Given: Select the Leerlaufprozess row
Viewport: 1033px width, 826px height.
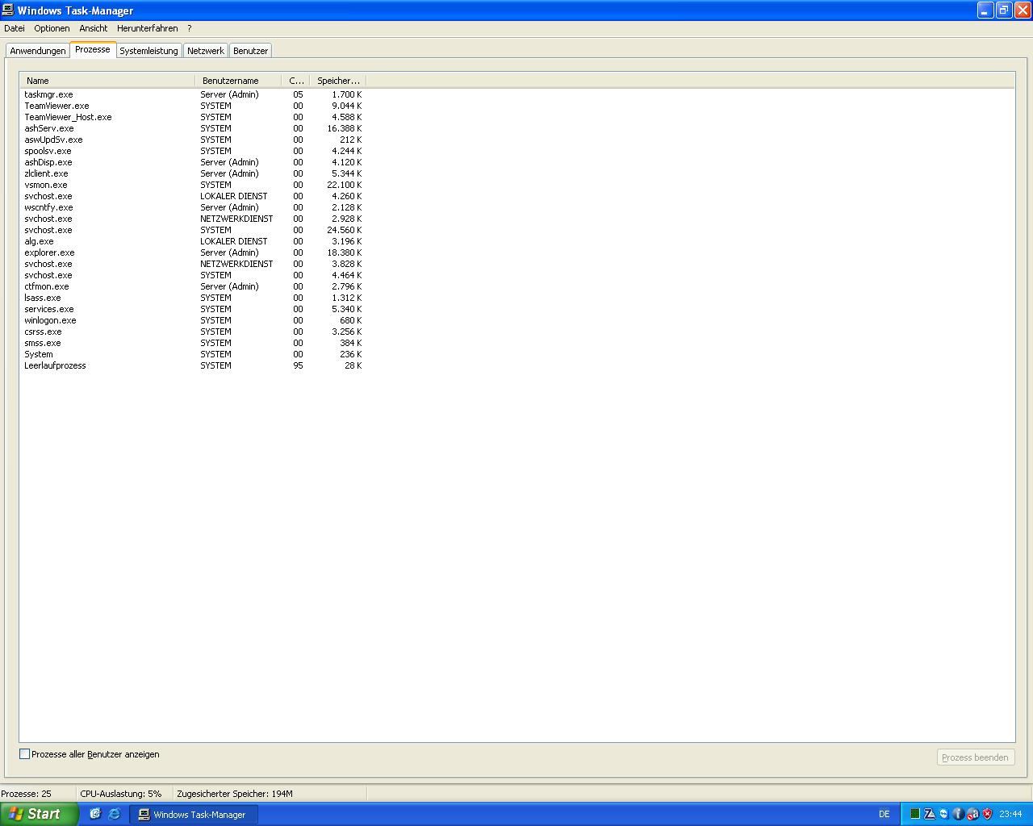Looking at the screenshot, I should pyautogui.click(x=194, y=365).
